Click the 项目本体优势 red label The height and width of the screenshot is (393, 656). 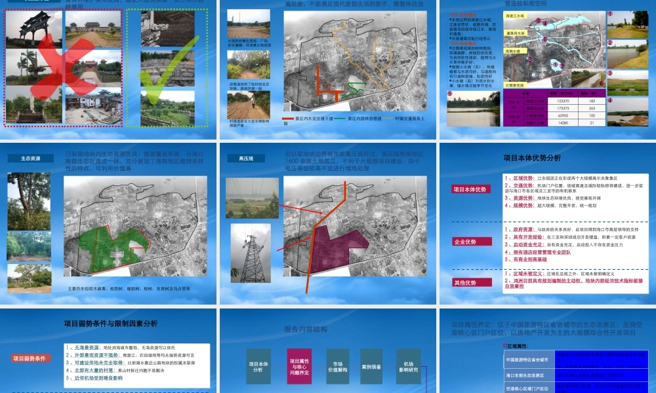click(x=470, y=189)
